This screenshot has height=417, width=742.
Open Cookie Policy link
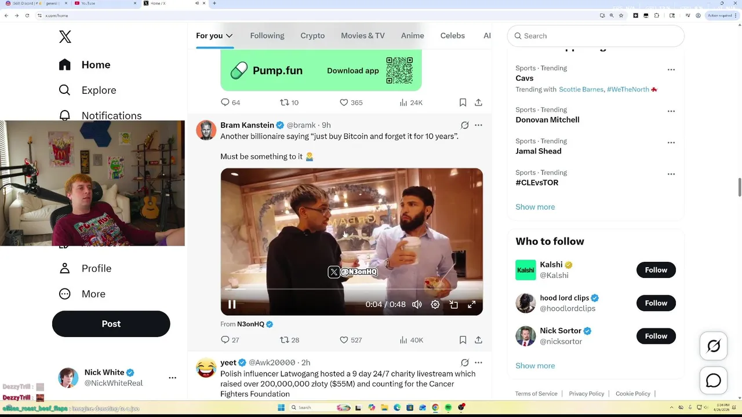pos(633,394)
